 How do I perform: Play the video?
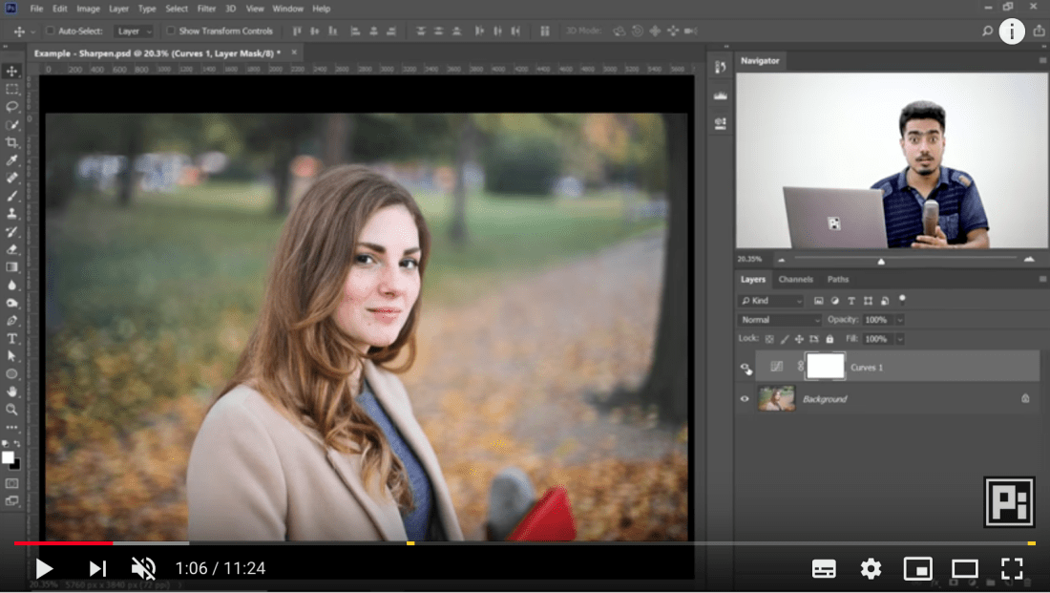point(44,569)
